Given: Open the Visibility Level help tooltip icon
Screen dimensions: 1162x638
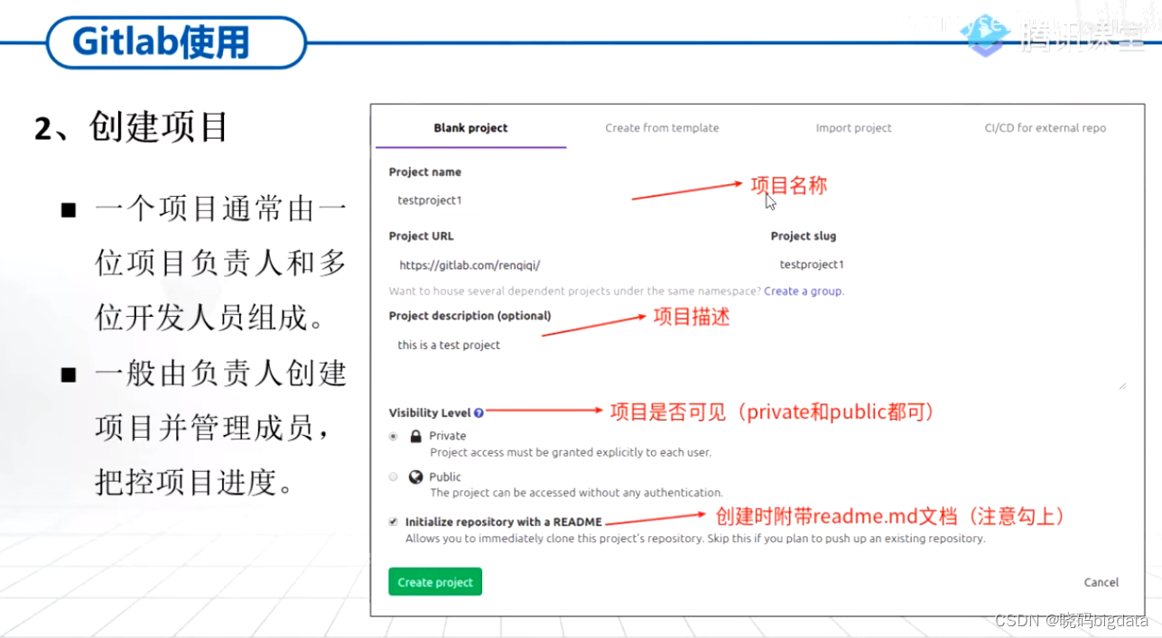Looking at the screenshot, I should [x=479, y=412].
